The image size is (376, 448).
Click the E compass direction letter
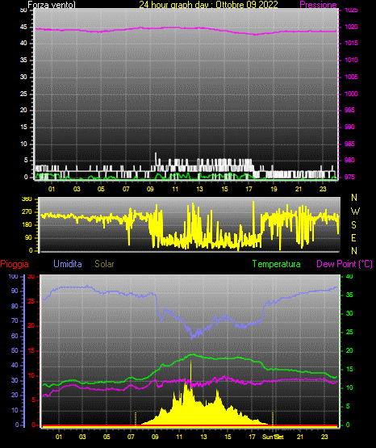353,237
